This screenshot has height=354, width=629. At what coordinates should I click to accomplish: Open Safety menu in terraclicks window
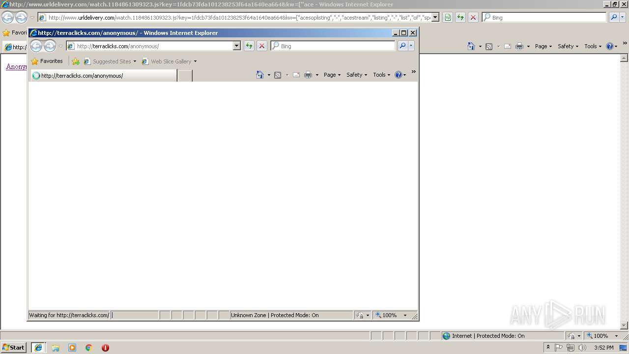click(x=357, y=75)
